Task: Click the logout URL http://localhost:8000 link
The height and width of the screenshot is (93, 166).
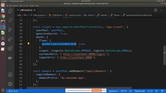Action: coord(76,57)
